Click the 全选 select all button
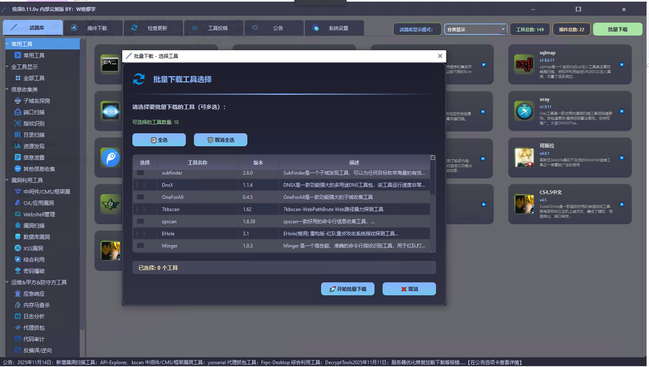 159,139
